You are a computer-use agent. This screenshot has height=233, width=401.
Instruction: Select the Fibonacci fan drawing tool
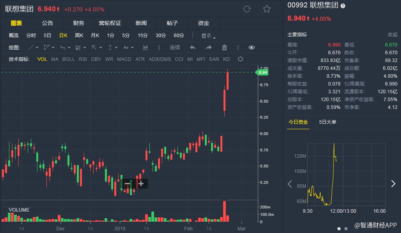(x=78, y=47)
